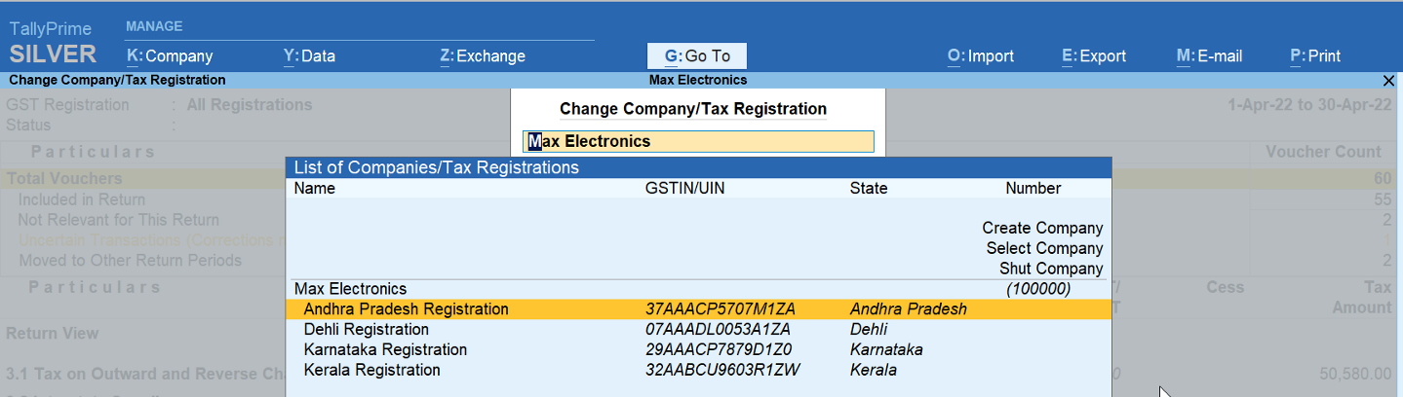Open the Import menu
This screenshot has width=1403, height=397.
[981, 56]
